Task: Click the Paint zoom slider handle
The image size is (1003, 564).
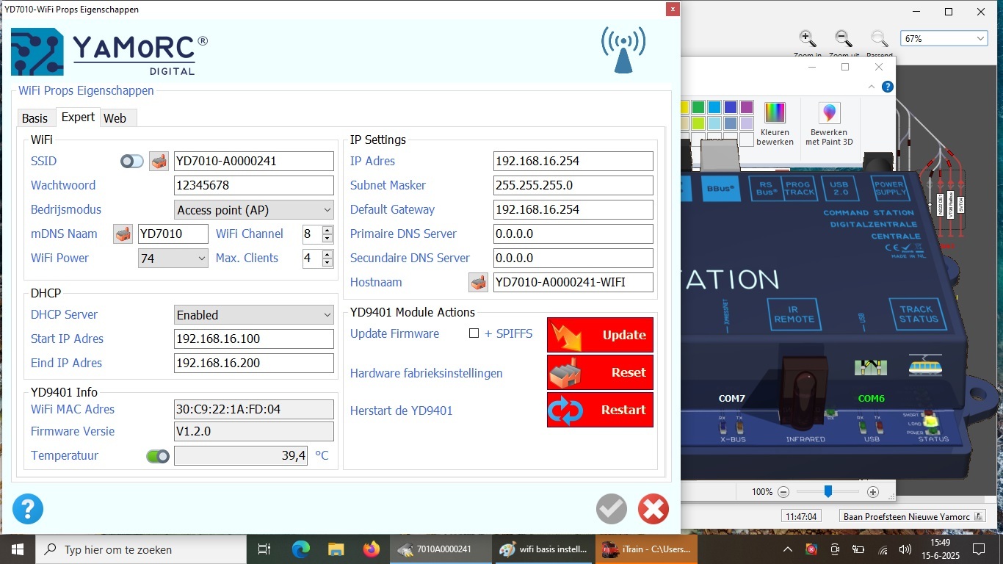Action: coord(828,492)
